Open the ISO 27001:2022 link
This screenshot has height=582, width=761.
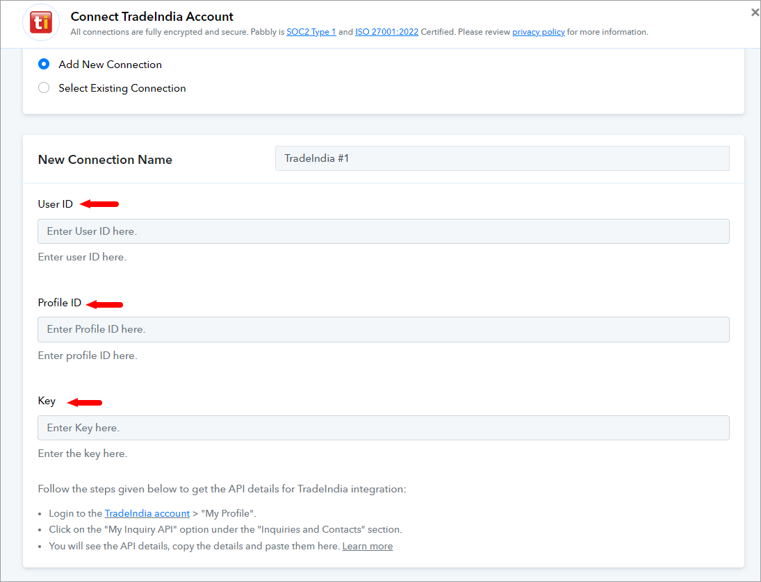(x=387, y=32)
